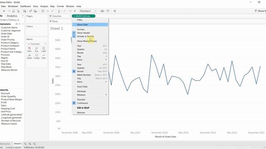Switch to the Data Source tab

pyautogui.click(x=5, y=144)
